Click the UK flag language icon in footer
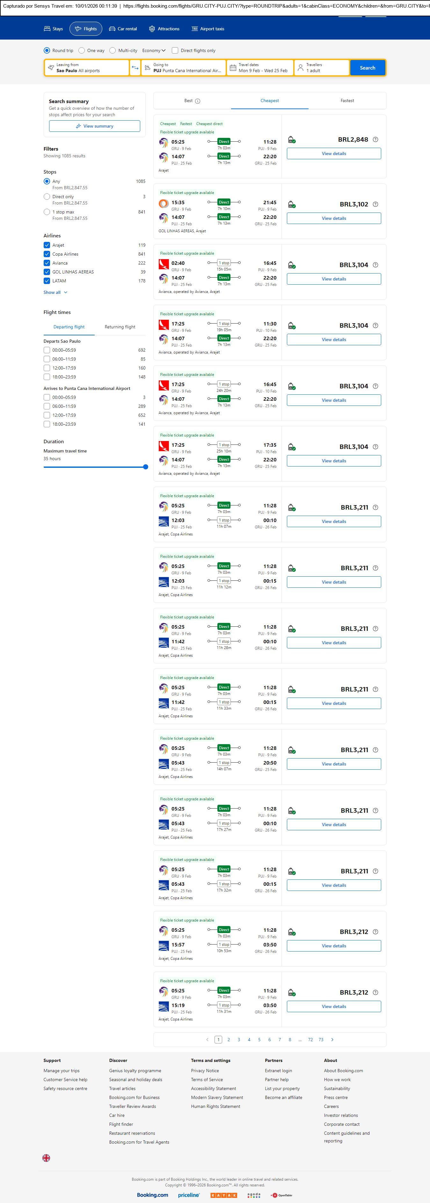The height and width of the screenshot is (1203, 430). 46,1158
